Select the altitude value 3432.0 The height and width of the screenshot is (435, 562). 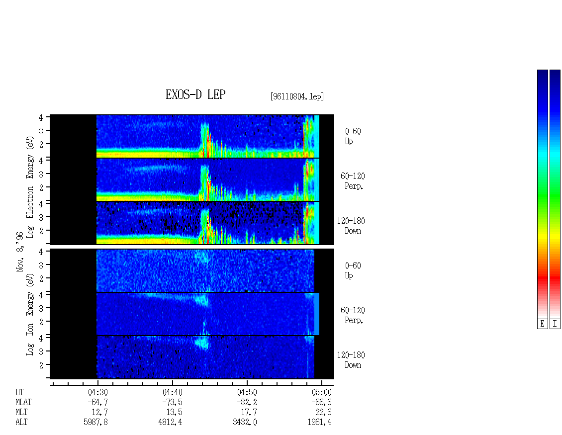coord(245,422)
